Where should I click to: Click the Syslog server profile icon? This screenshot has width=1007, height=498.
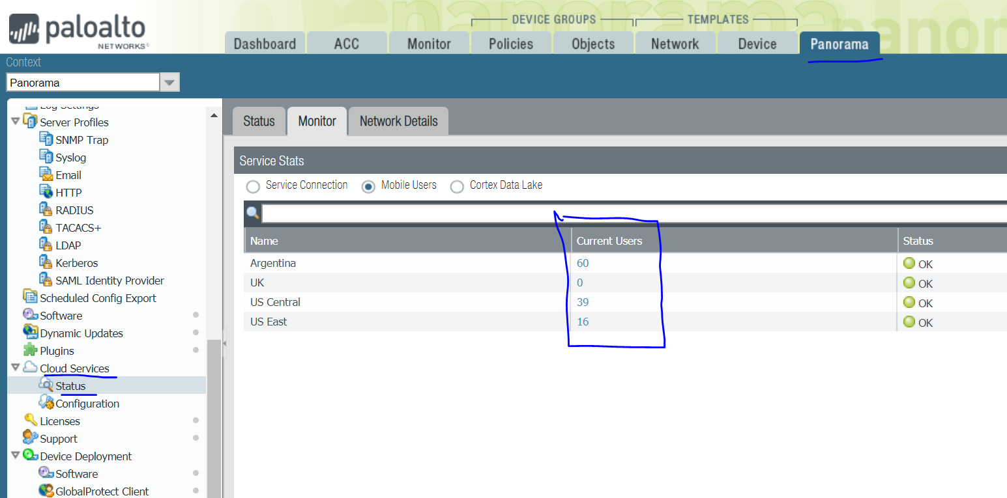[x=46, y=156]
